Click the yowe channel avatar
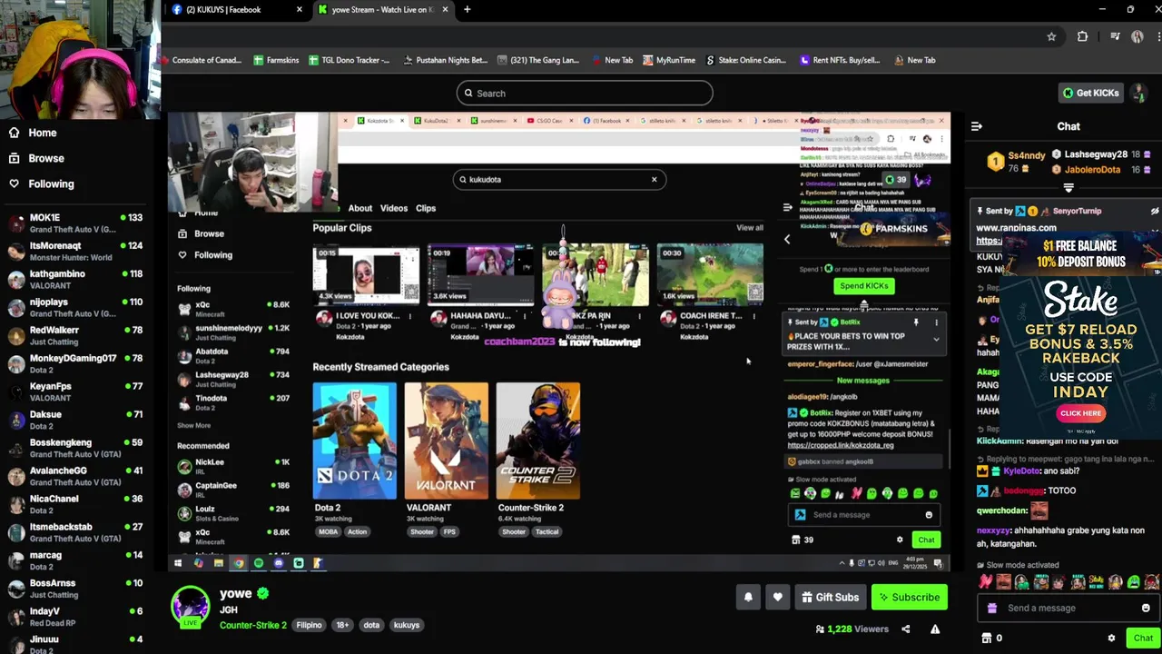The height and width of the screenshot is (654, 1162). click(x=191, y=605)
